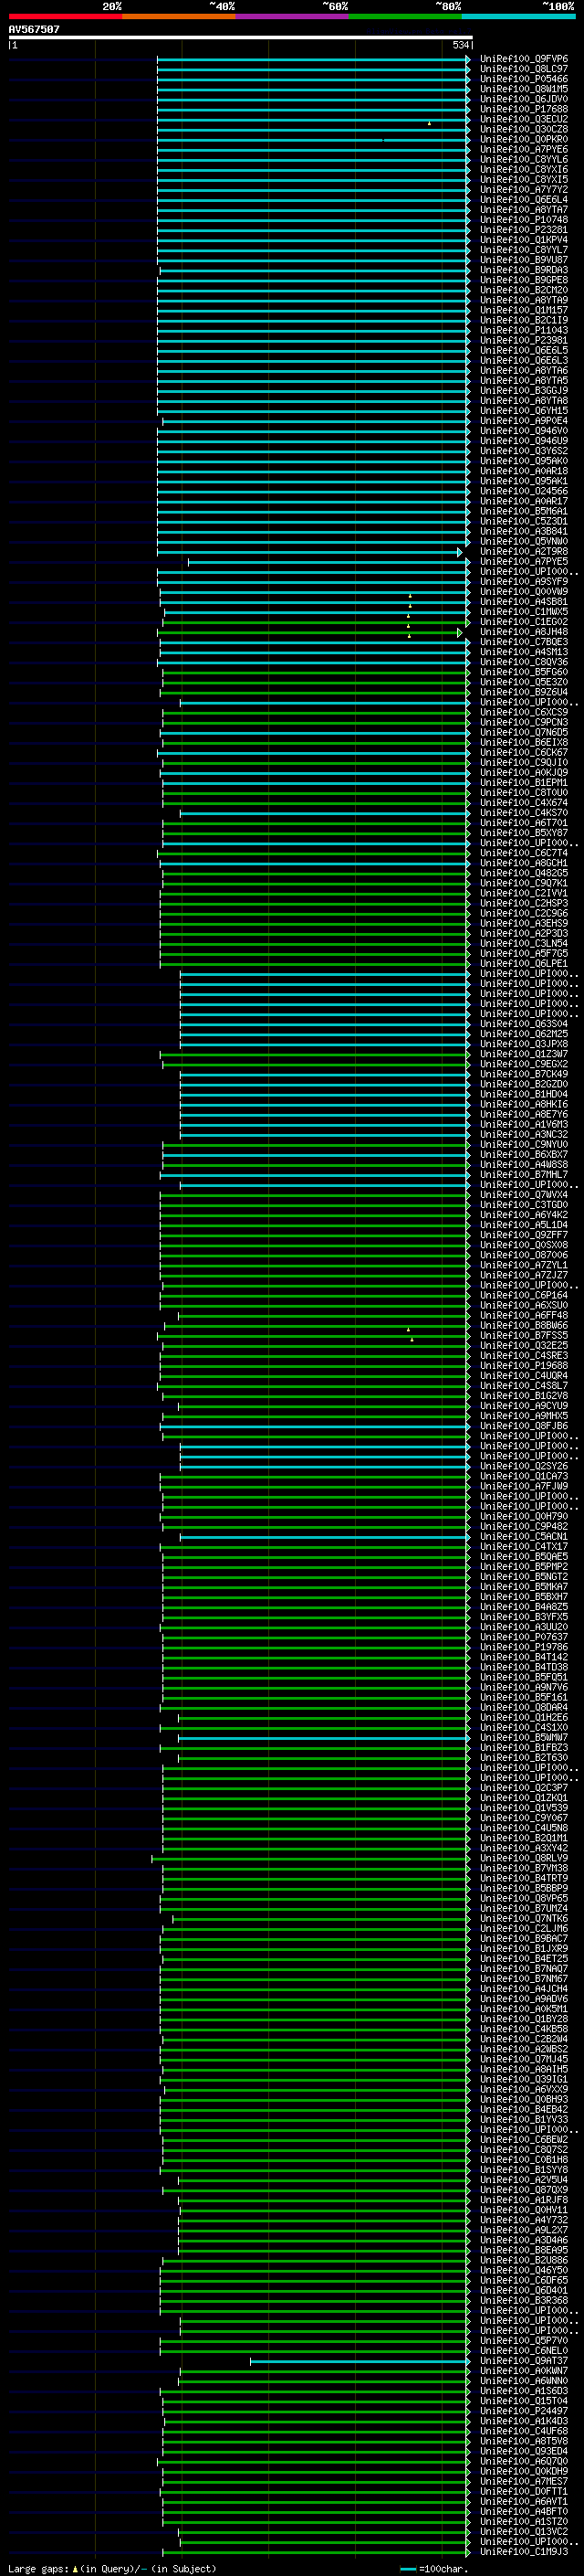
Task: Select the UniRef100_C1M9J3 label
Action: pyautogui.click(x=523, y=2551)
